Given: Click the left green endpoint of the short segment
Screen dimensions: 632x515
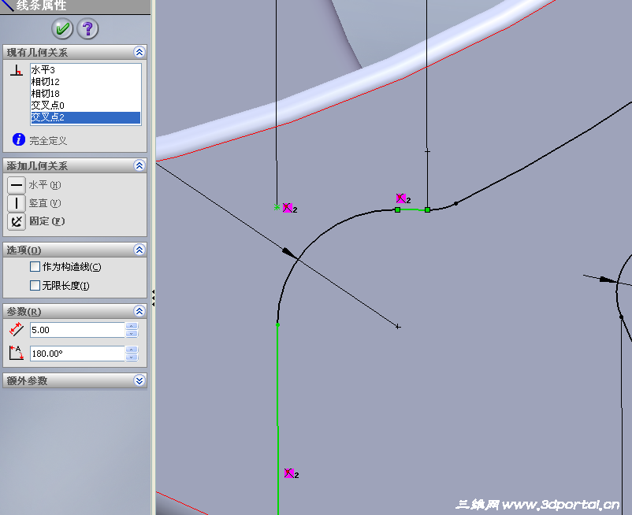Looking at the screenshot, I should 397,209.
